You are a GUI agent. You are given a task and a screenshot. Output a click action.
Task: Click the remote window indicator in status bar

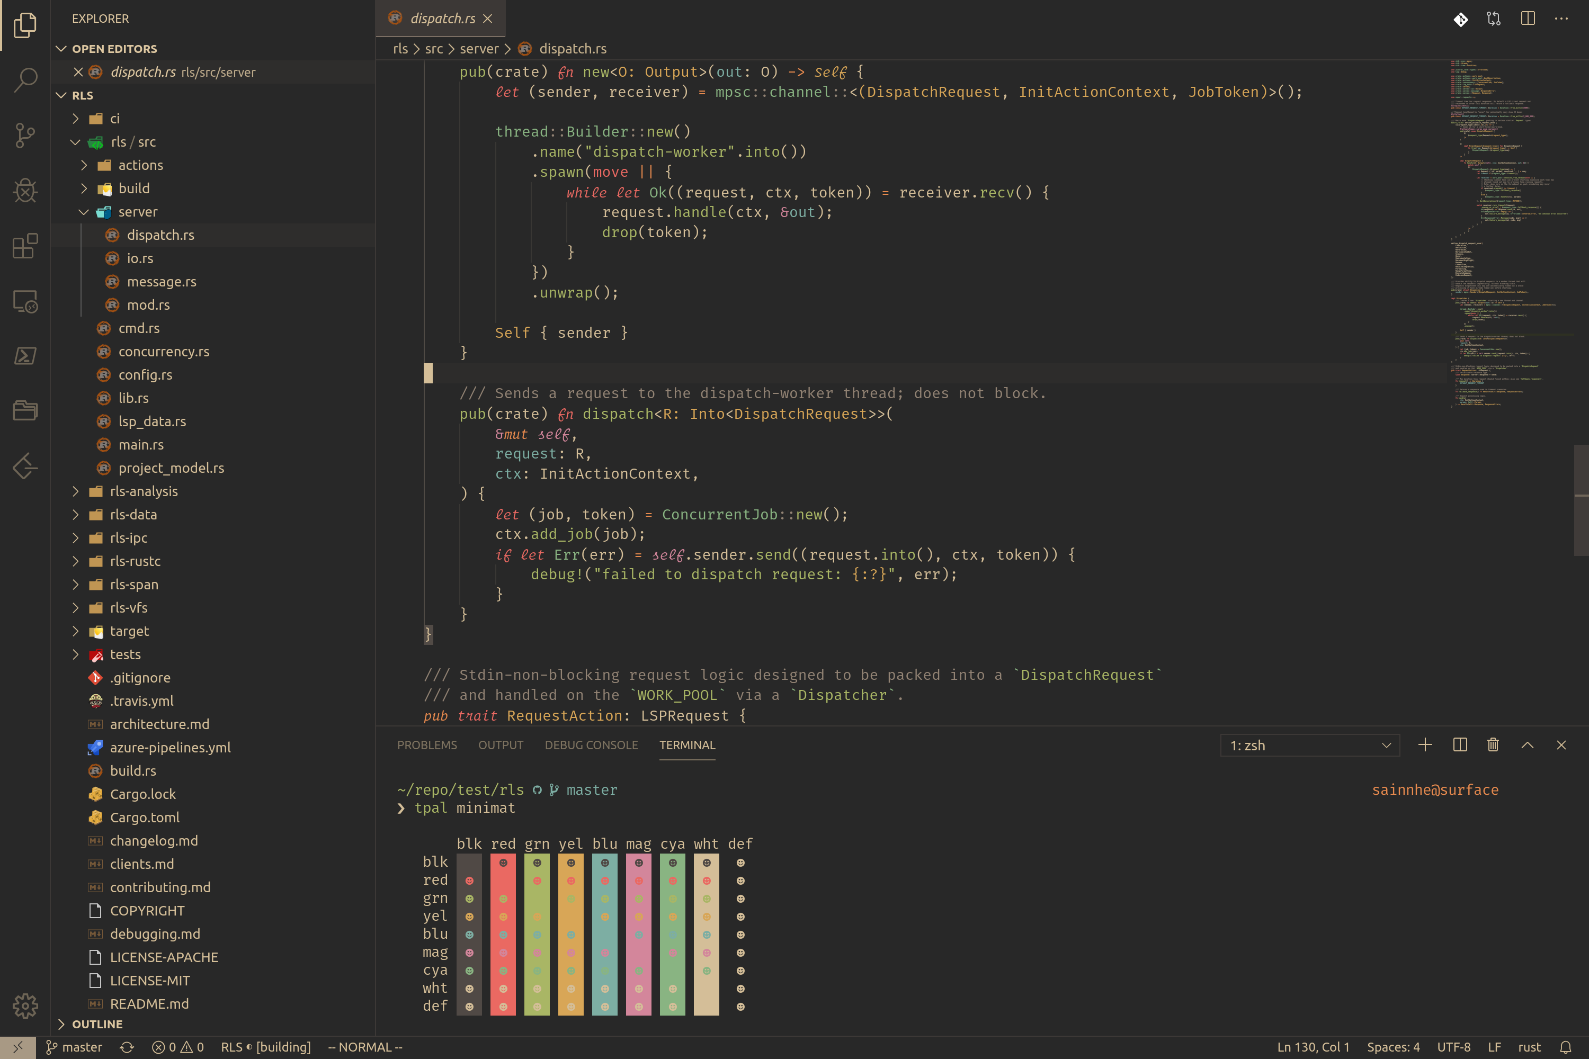[17, 1047]
